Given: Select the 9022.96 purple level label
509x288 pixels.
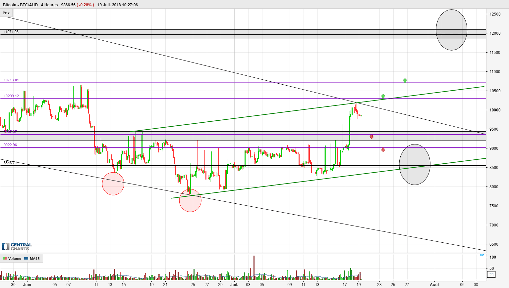Looking at the screenshot, I should click(x=10, y=145).
